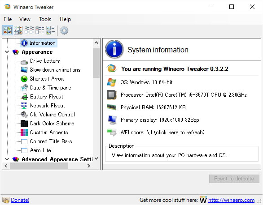Viewport: 263px width, 205px height.
Task: Click the Donate! link
Action: point(20,200)
